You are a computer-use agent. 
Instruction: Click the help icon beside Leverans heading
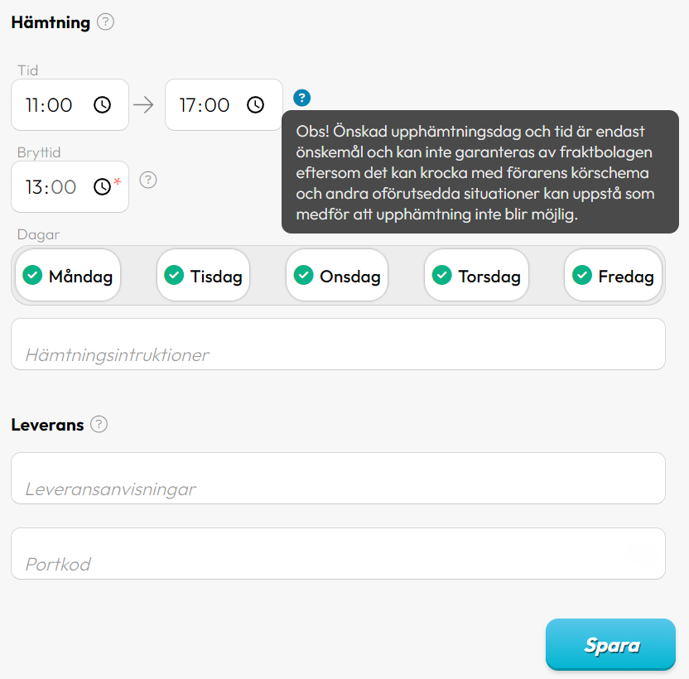point(99,424)
